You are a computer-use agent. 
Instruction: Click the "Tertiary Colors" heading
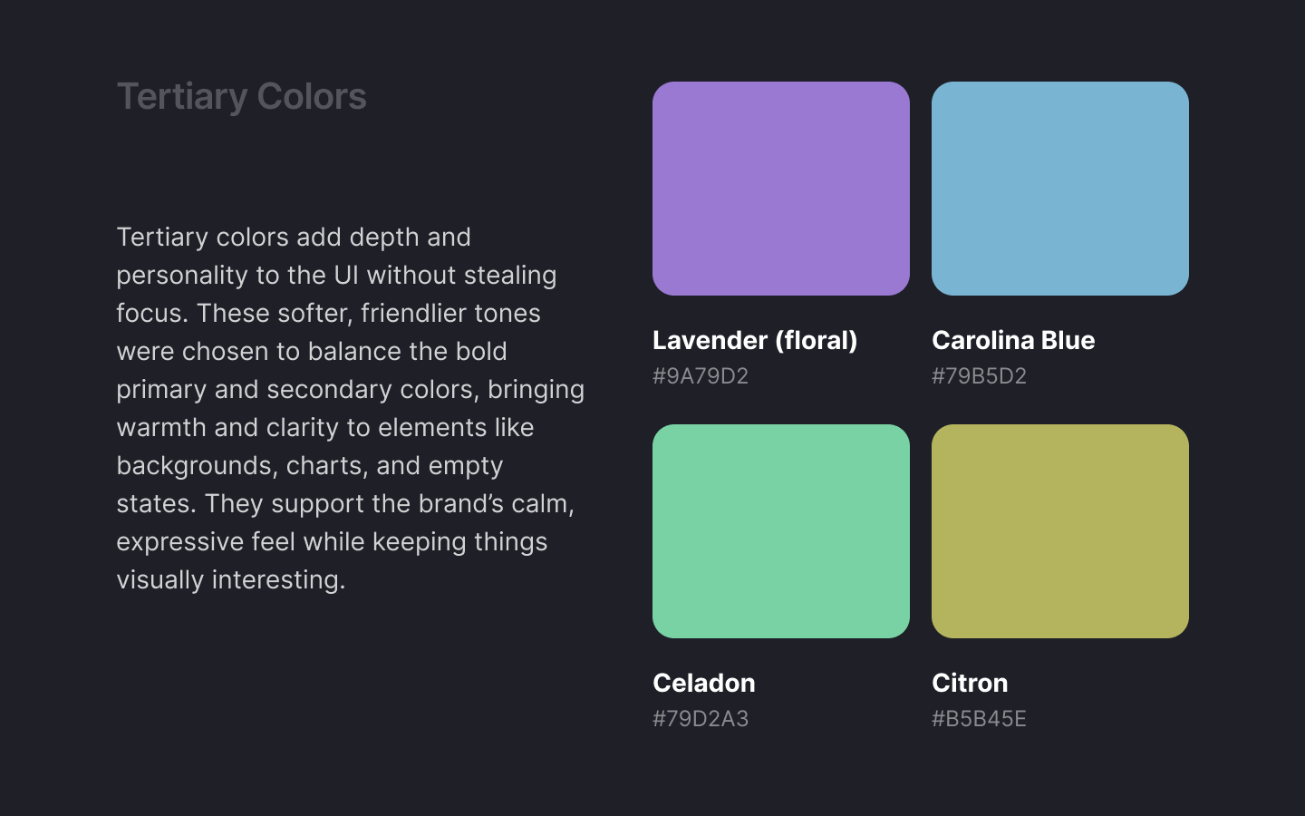click(x=242, y=97)
